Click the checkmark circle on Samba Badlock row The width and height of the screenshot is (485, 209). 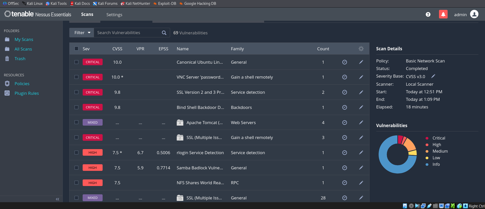[344, 168]
